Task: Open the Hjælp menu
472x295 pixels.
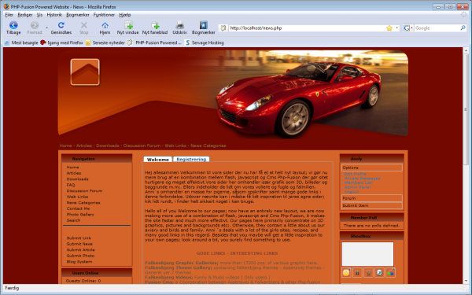Action: 124,15
